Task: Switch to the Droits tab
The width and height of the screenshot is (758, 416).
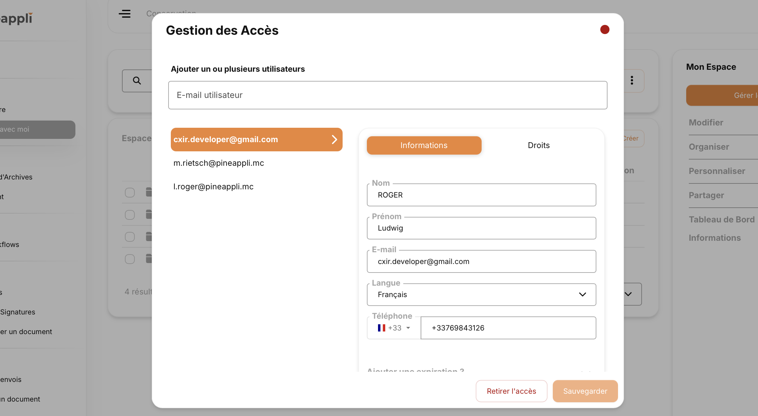Action: 538,145
